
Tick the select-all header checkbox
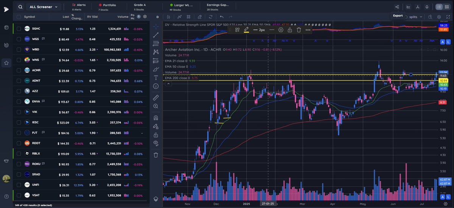coord(19,17)
